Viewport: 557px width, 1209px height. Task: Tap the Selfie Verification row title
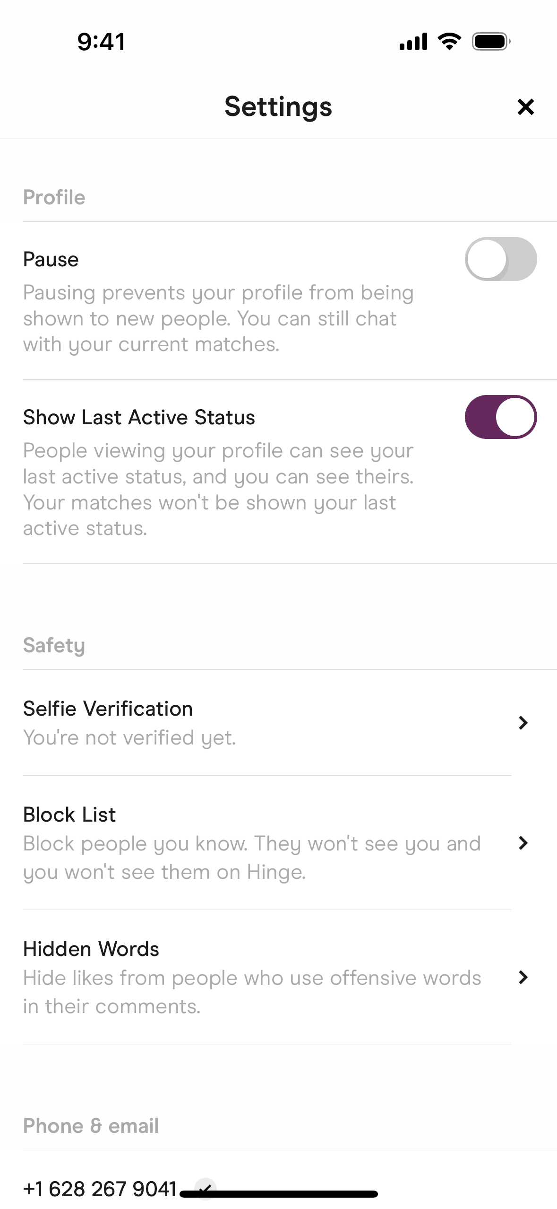[108, 709]
